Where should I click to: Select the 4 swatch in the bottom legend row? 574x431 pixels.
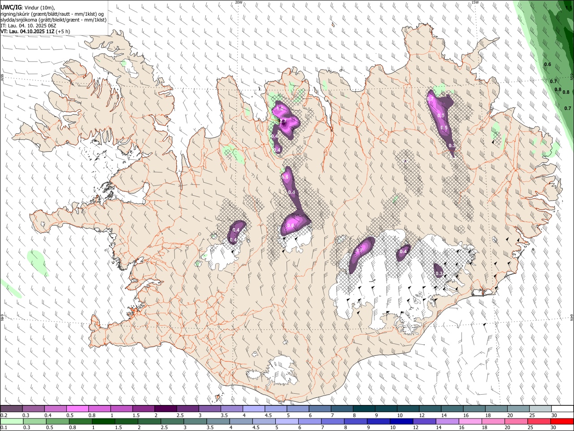click(240, 422)
